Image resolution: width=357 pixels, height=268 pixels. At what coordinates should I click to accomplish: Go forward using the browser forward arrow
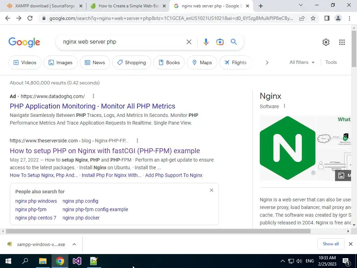coord(19,18)
